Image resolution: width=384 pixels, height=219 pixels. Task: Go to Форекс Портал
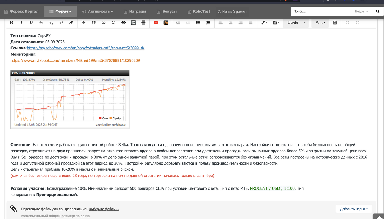pos(21,11)
